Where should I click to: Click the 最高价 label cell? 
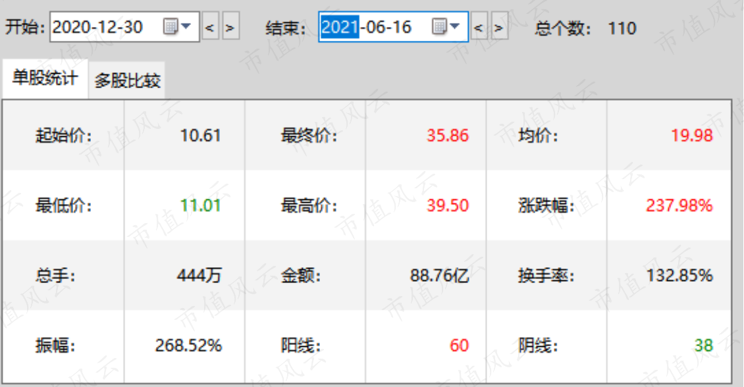[x=305, y=205]
